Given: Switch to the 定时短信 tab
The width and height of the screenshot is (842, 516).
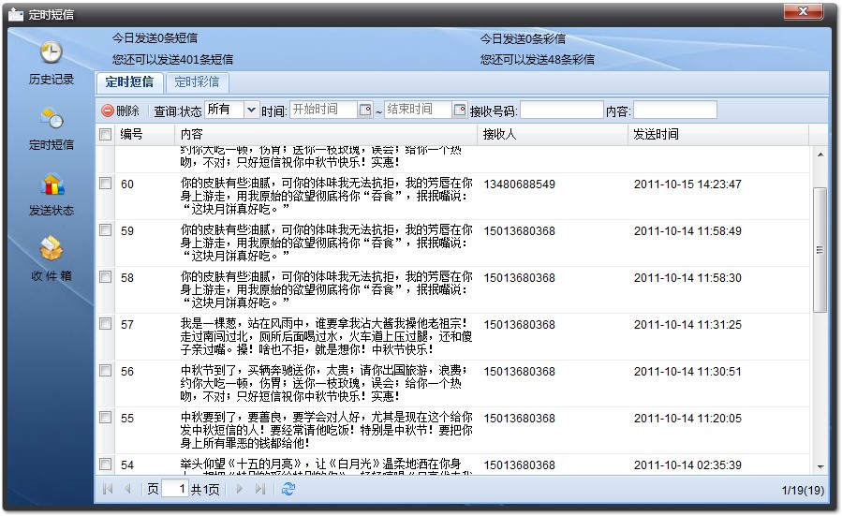Looking at the screenshot, I should tap(129, 82).
